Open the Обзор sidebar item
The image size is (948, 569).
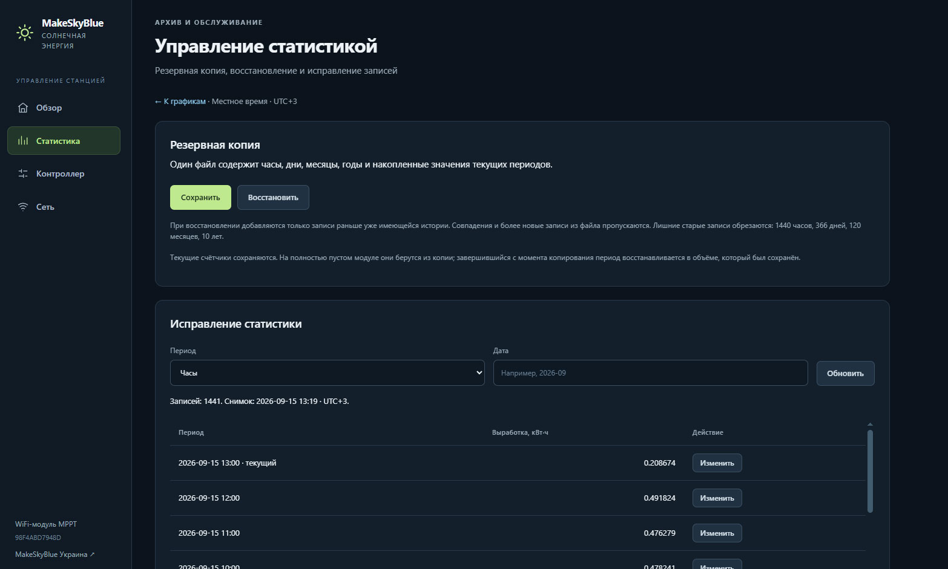pos(64,108)
